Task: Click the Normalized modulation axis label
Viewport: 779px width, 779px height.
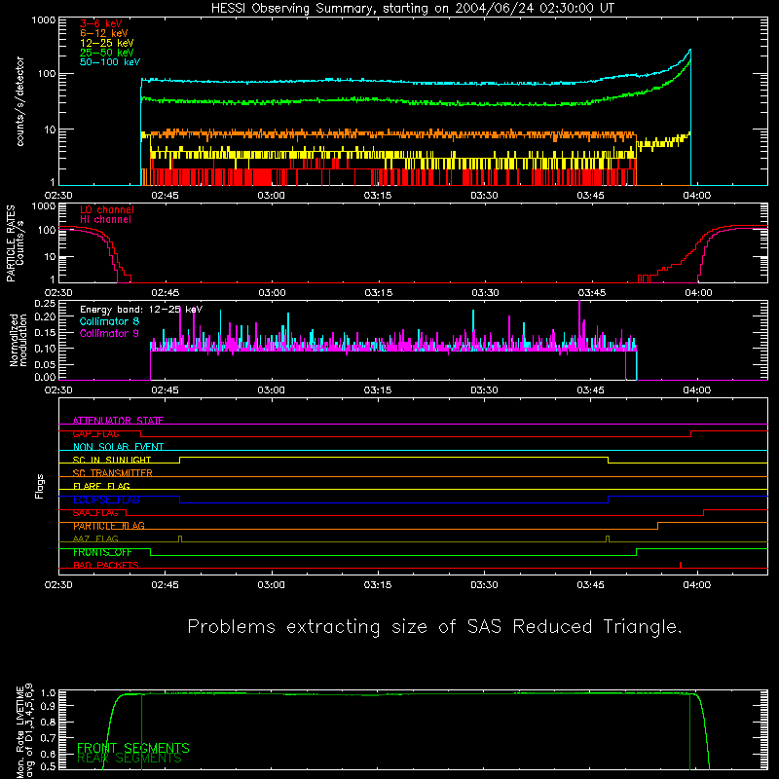Action: pyautogui.click(x=18, y=340)
